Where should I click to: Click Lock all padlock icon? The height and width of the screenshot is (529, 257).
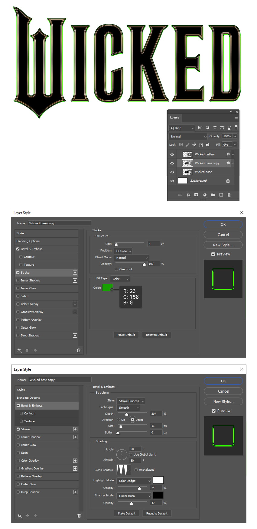point(208,144)
